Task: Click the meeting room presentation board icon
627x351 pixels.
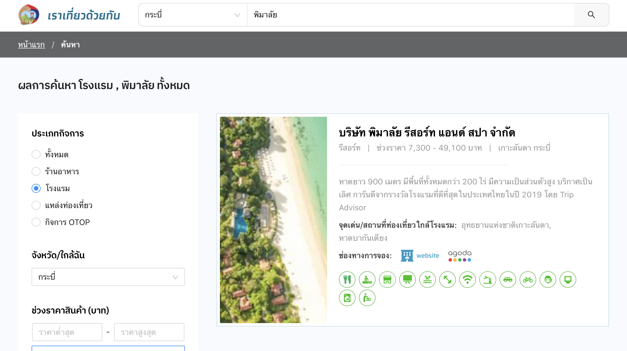Action: 407,279
